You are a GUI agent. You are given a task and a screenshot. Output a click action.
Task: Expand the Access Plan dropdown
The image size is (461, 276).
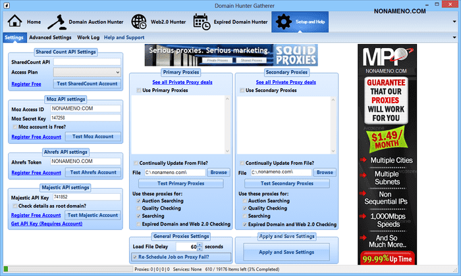click(x=117, y=72)
